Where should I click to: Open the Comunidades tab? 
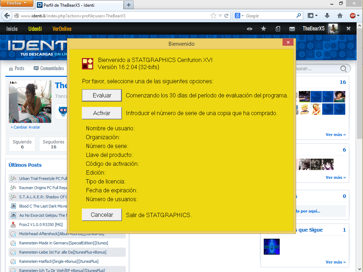(49, 68)
